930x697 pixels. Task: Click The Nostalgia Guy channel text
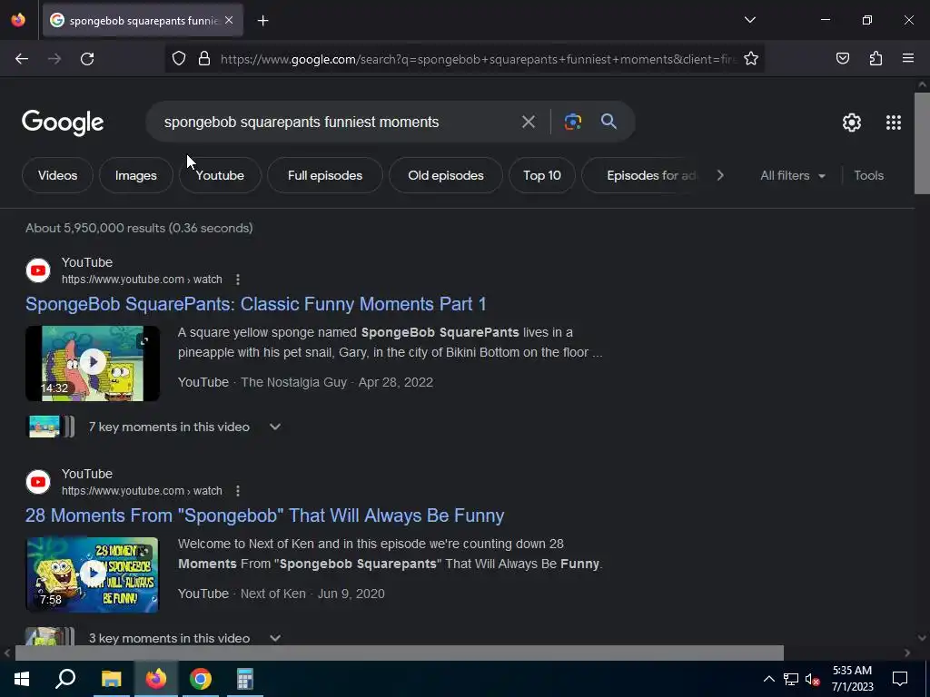click(x=293, y=382)
